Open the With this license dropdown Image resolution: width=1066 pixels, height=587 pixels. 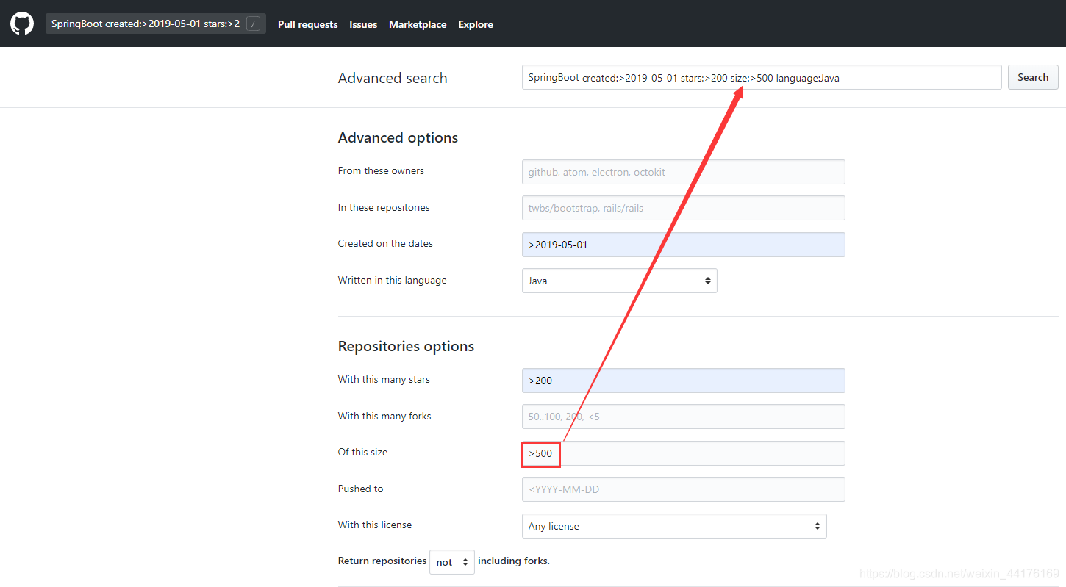(674, 526)
